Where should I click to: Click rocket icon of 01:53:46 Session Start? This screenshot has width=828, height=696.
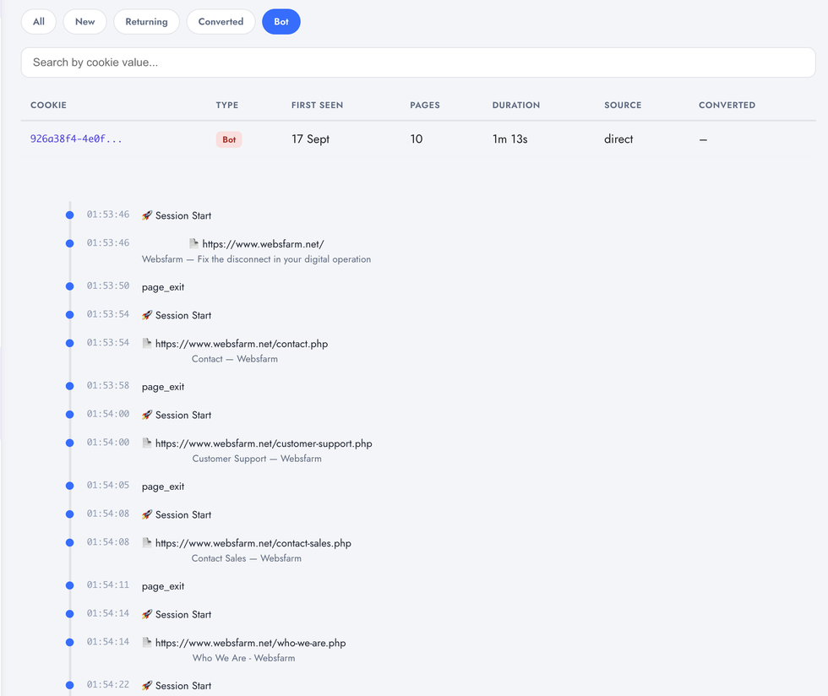(x=147, y=215)
